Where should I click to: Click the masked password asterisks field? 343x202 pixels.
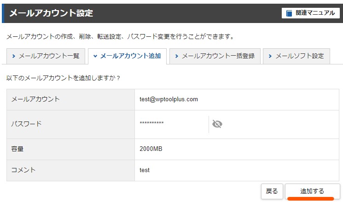click(x=151, y=123)
